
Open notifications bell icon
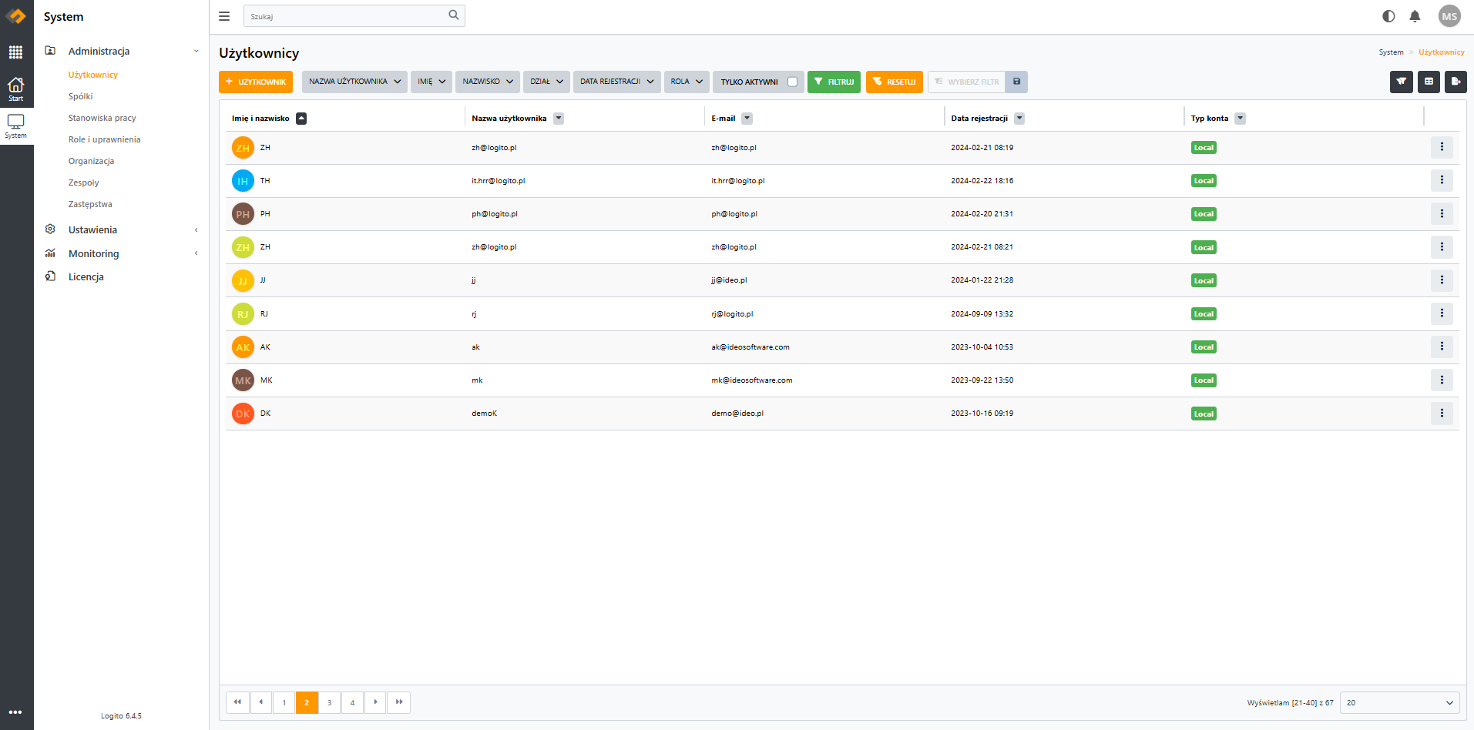[x=1415, y=16]
